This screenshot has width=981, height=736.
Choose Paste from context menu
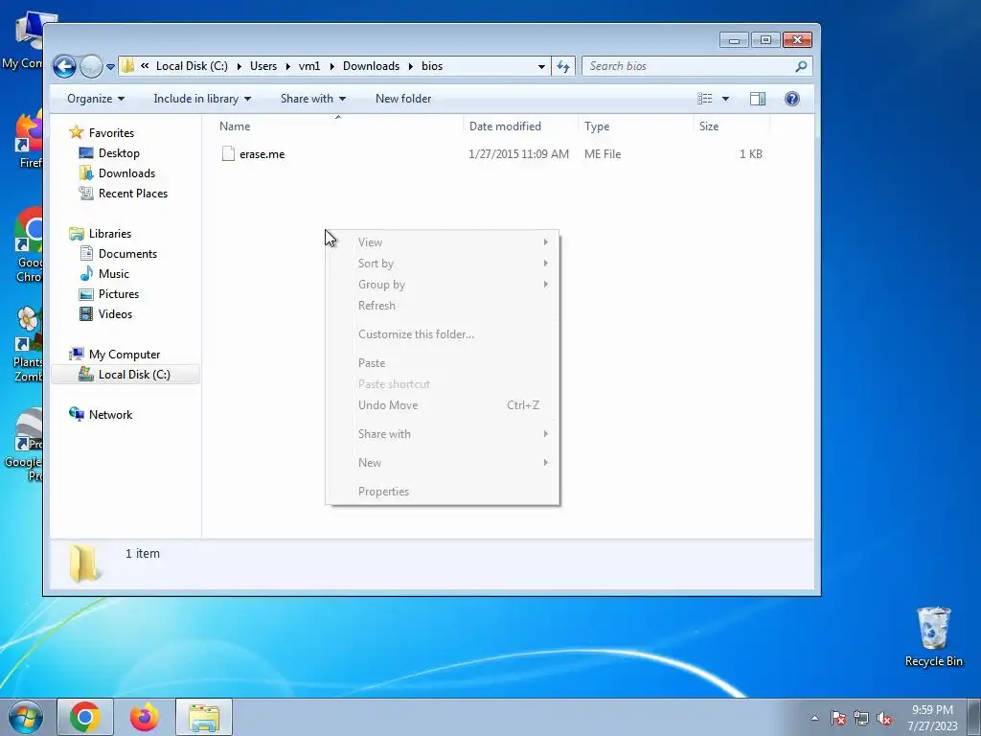pos(443,363)
